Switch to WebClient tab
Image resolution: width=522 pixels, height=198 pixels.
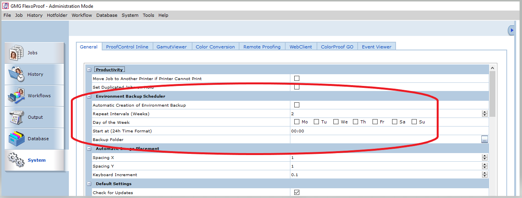[301, 47]
